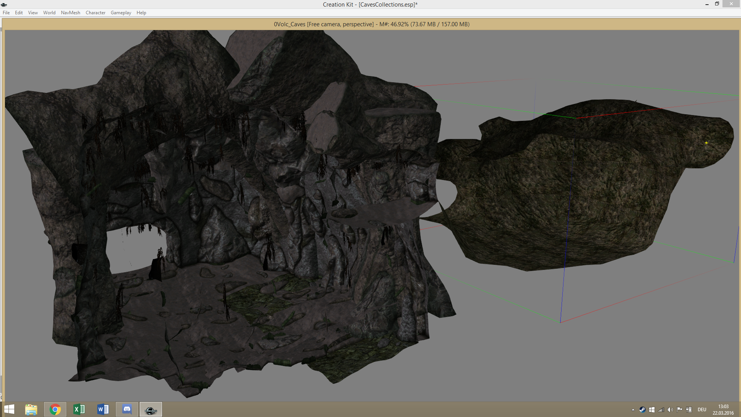Click the Windows logo tray icon
The width and height of the screenshot is (741, 417).
pos(652,410)
